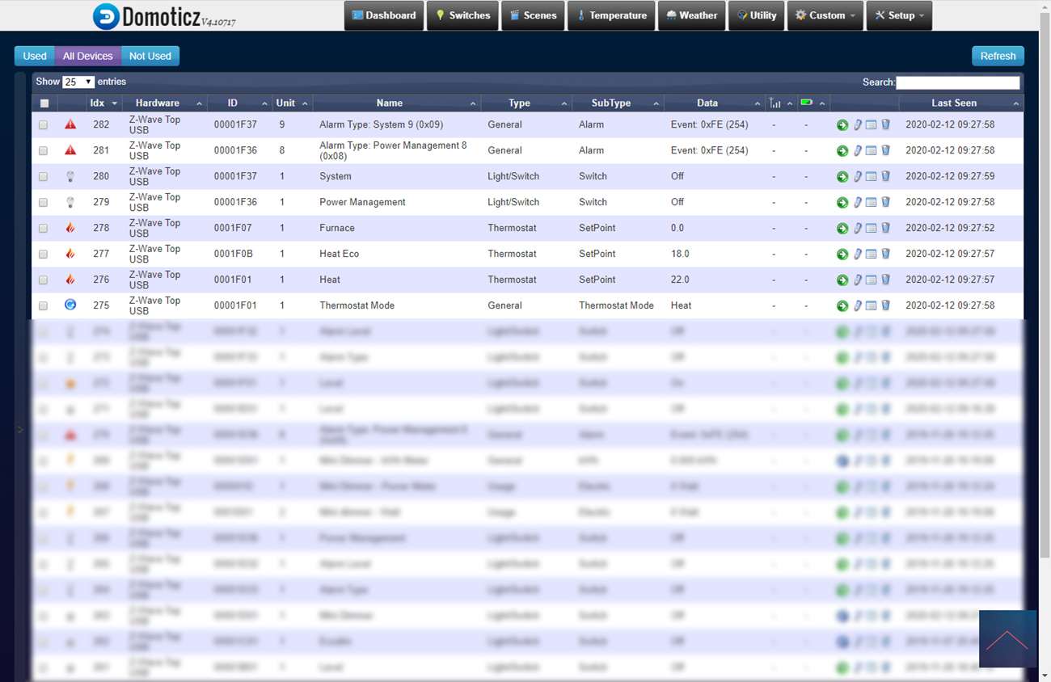Screen dimensions: 1051x682
Task: Click into the Search input field
Action: pos(957,82)
